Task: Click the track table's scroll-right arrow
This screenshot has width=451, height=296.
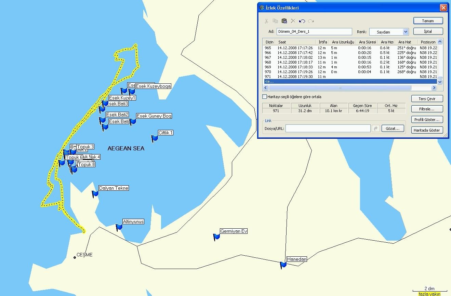Action: pos(434,88)
